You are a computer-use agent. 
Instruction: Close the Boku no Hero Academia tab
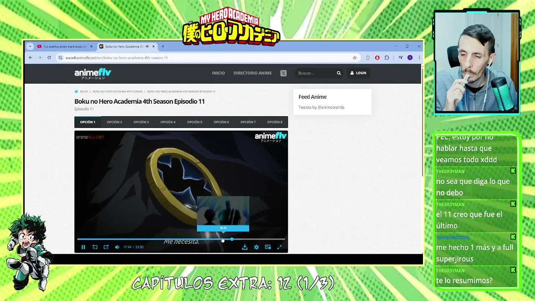tap(154, 46)
